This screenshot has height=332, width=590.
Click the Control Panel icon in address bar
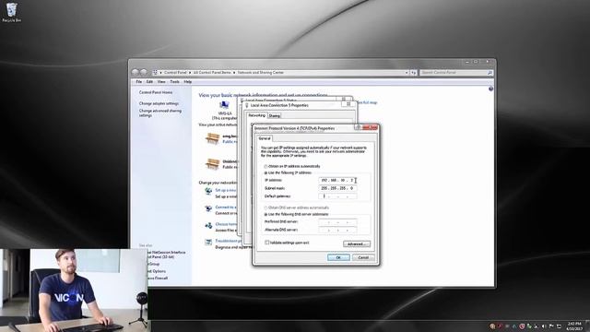(x=155, y=72)
